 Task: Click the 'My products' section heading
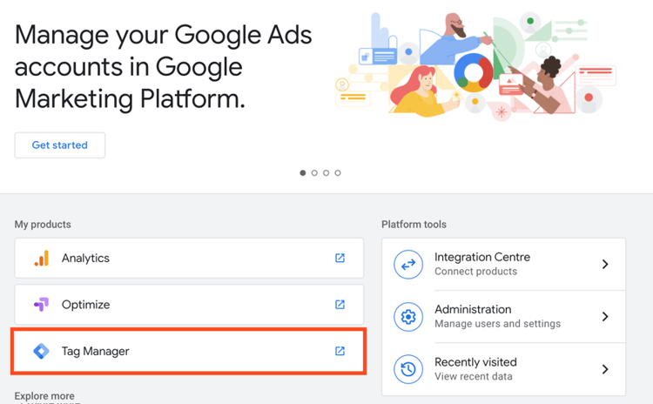(43, 225)
